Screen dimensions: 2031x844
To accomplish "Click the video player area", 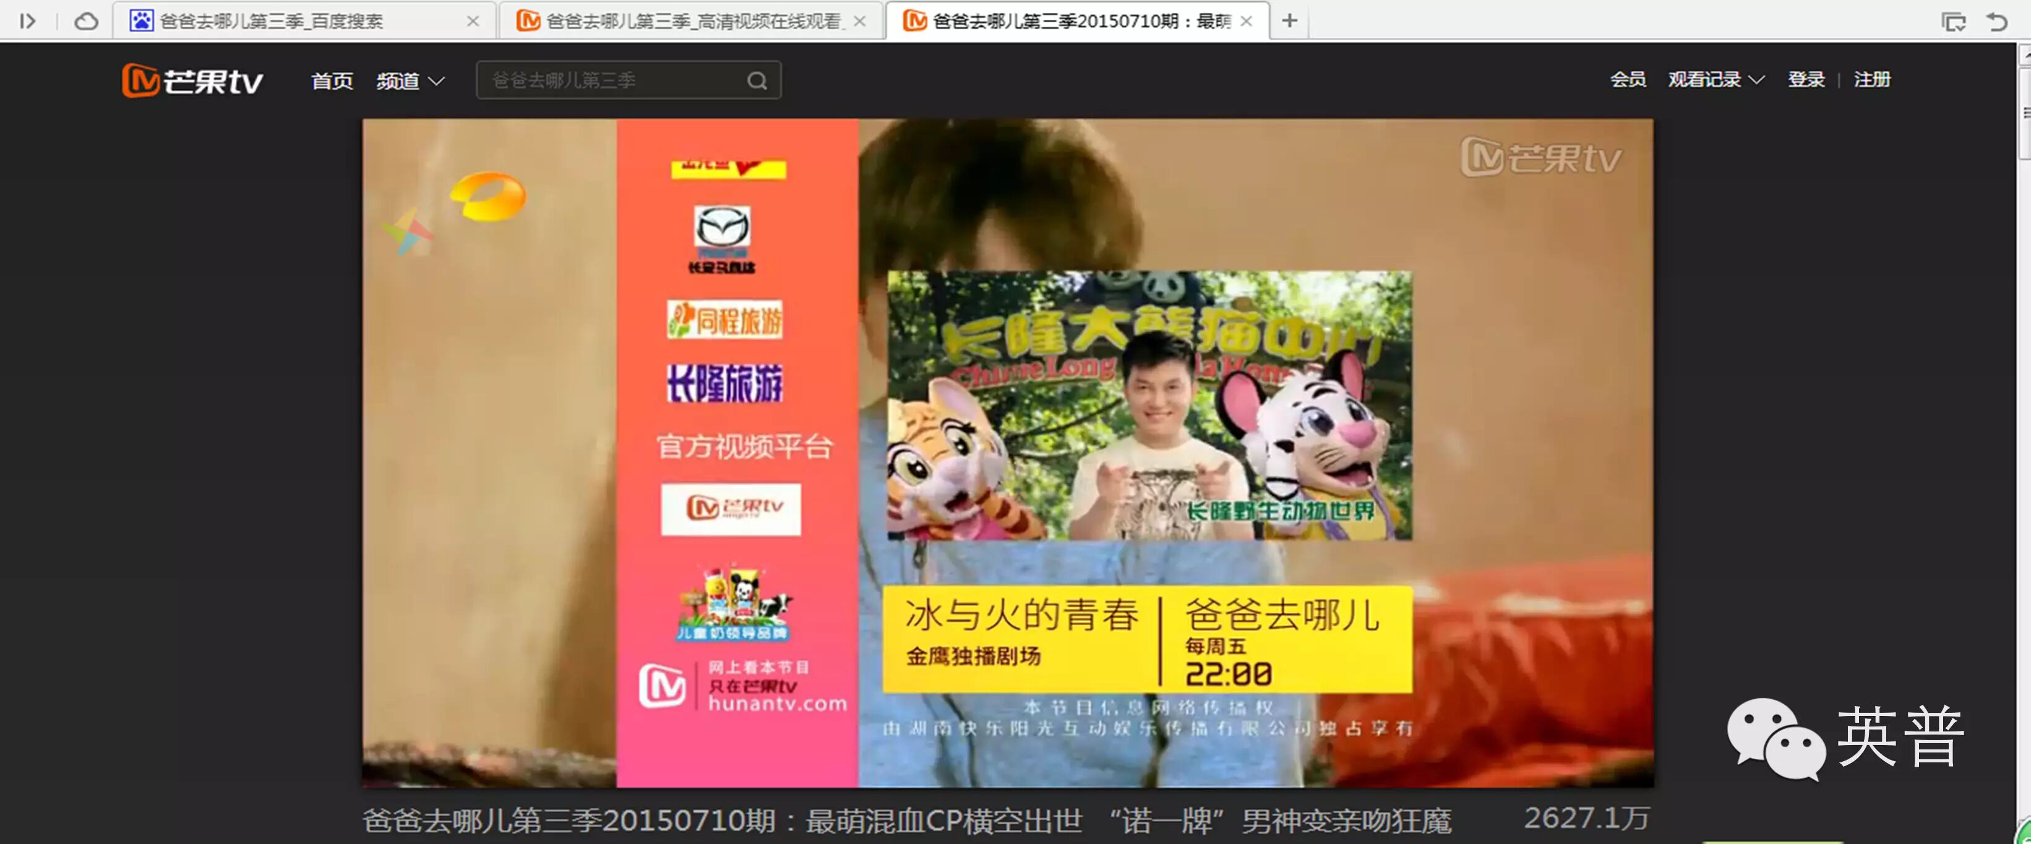I will (x=1007, y=453).
